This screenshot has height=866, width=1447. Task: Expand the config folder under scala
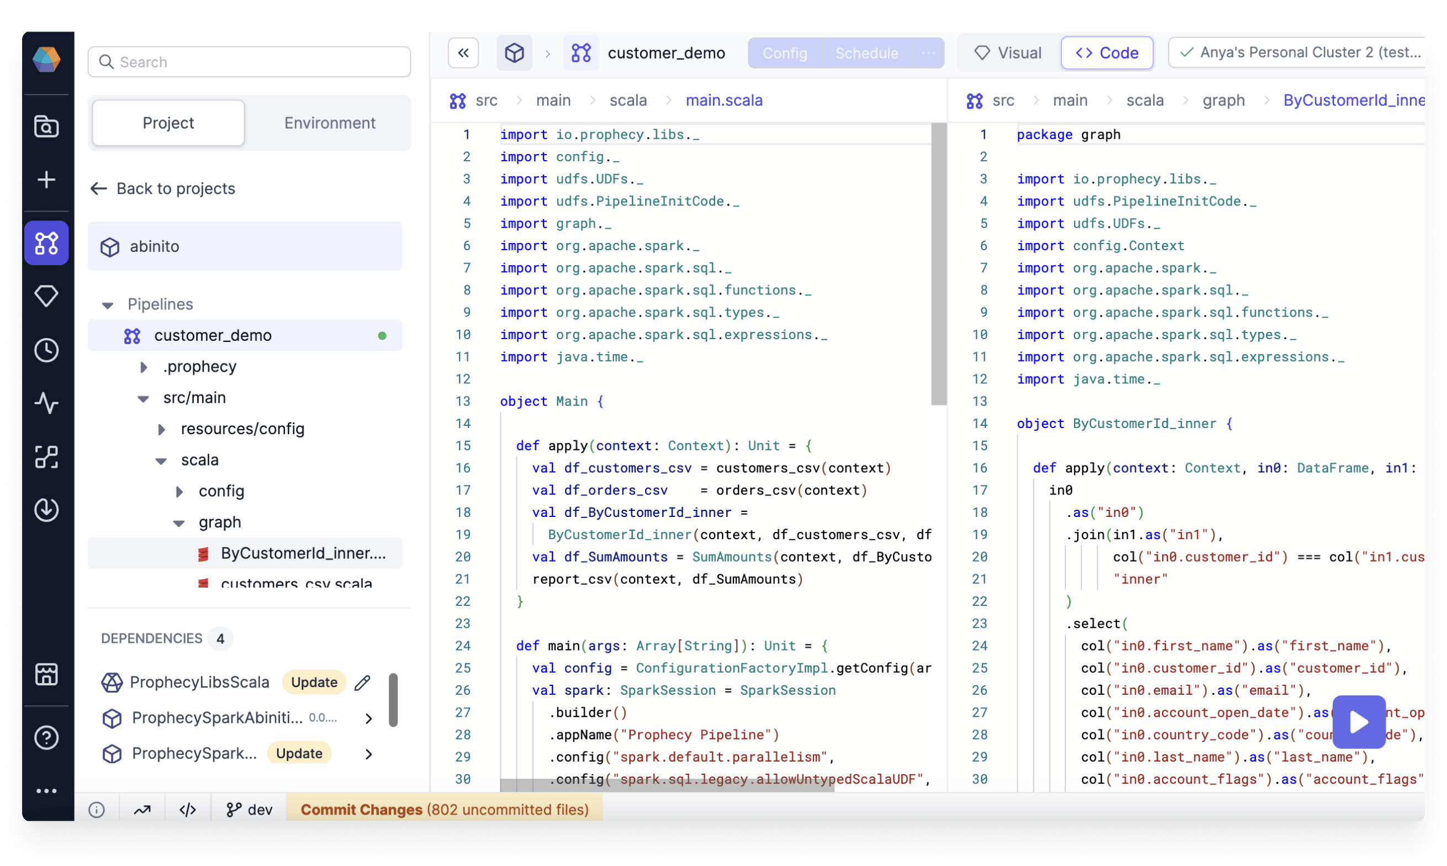coord(179,492)
